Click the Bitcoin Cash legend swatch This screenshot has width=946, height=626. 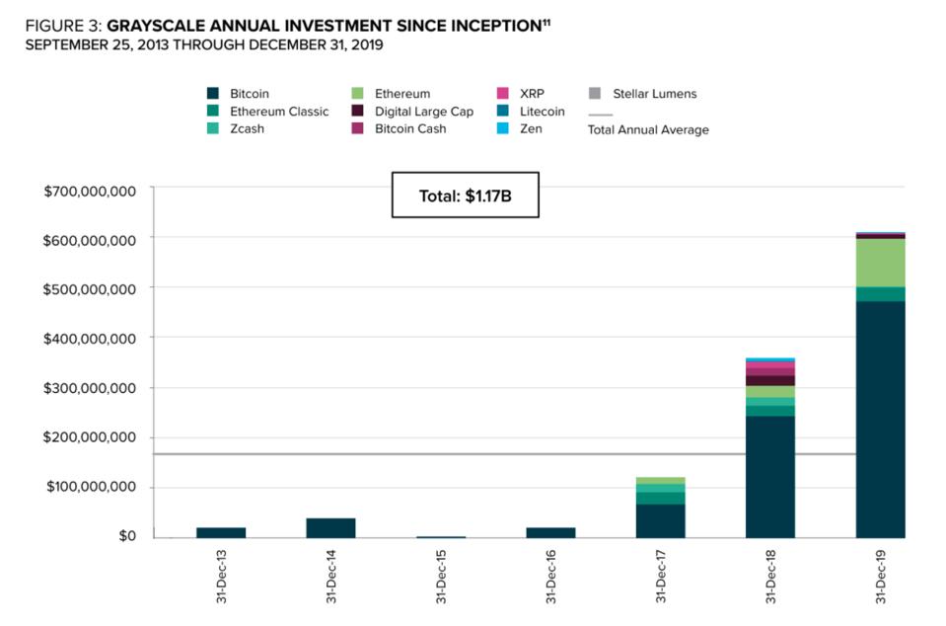click(357, 128)
